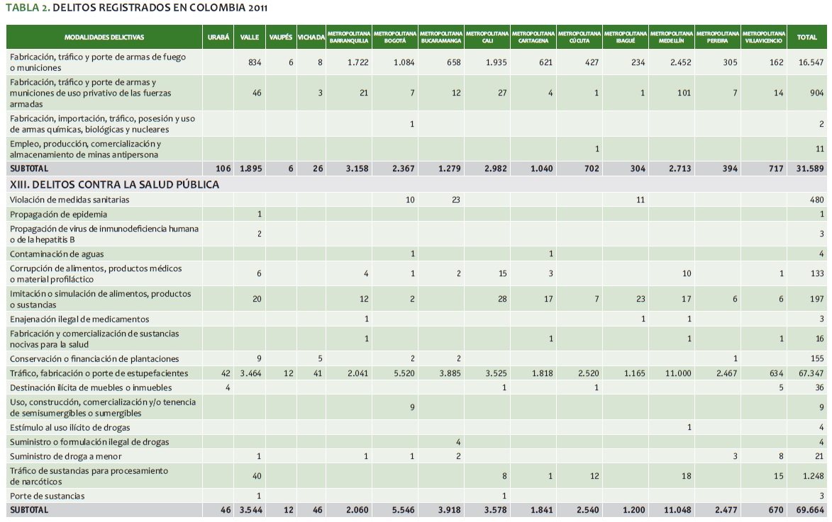
Task: Select the "Violación de medidas sanitarias" row label
Action: 70,200
